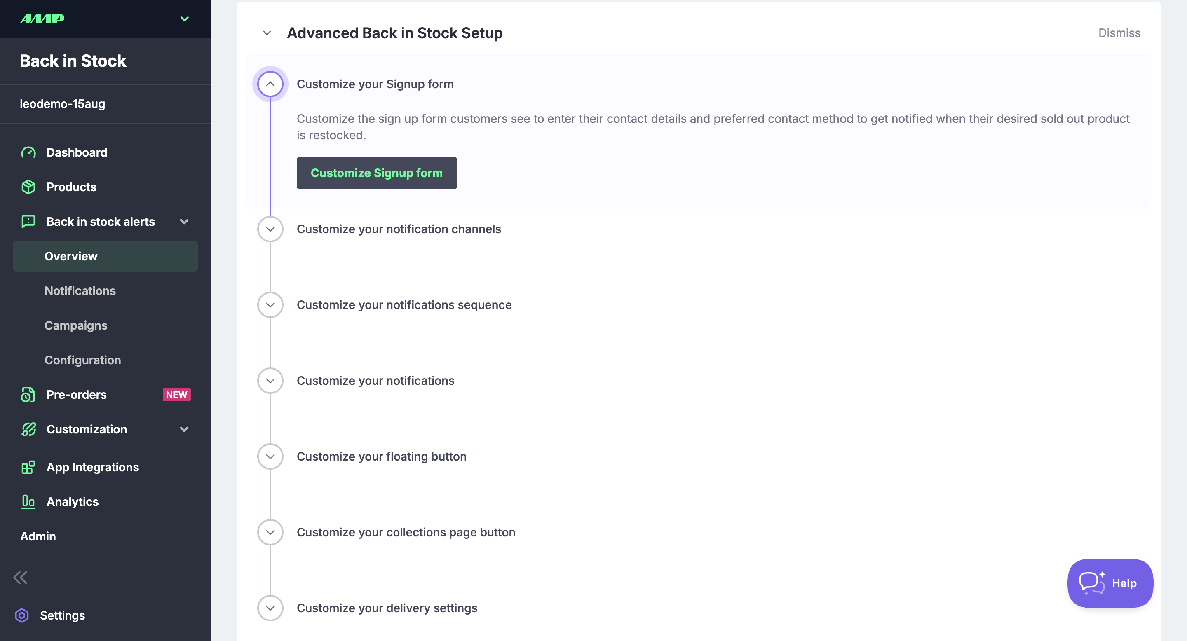
Task: Collapse the Customization submenu chevron
Action: [x=184, y=429]
